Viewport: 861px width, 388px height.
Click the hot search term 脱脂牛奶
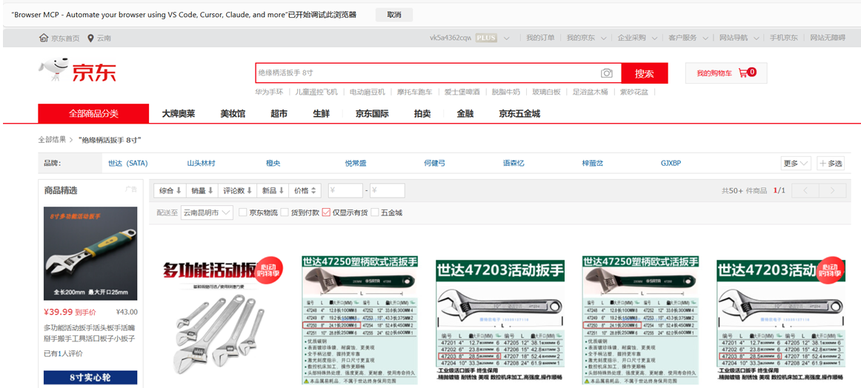coord(506,92)
